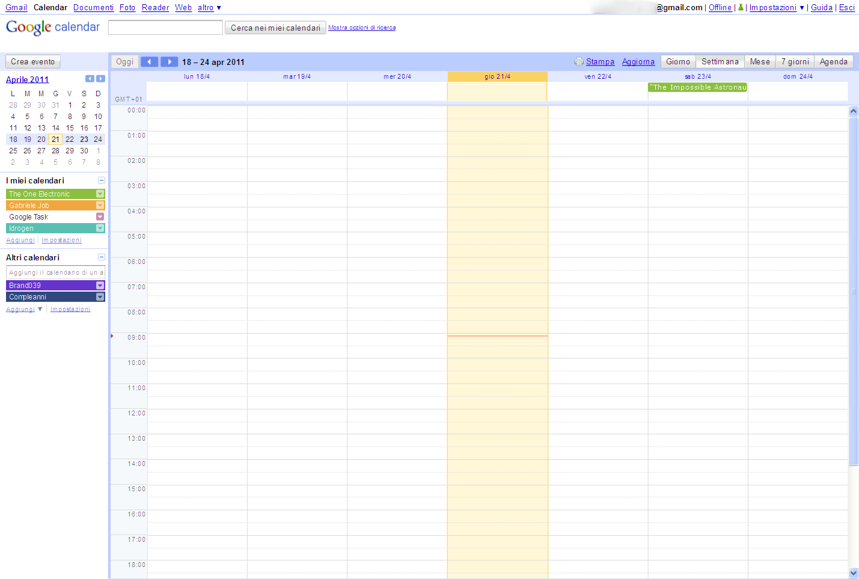Open Gmail from the top navigation menu
Image resolution: width=859 pixels, height=579 pixels.
(x=16, y=7)
